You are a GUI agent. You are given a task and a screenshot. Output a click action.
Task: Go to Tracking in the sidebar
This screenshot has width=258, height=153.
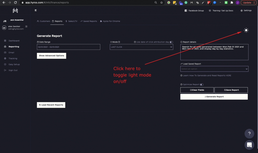pyautogui.click(x=13, y=58)
